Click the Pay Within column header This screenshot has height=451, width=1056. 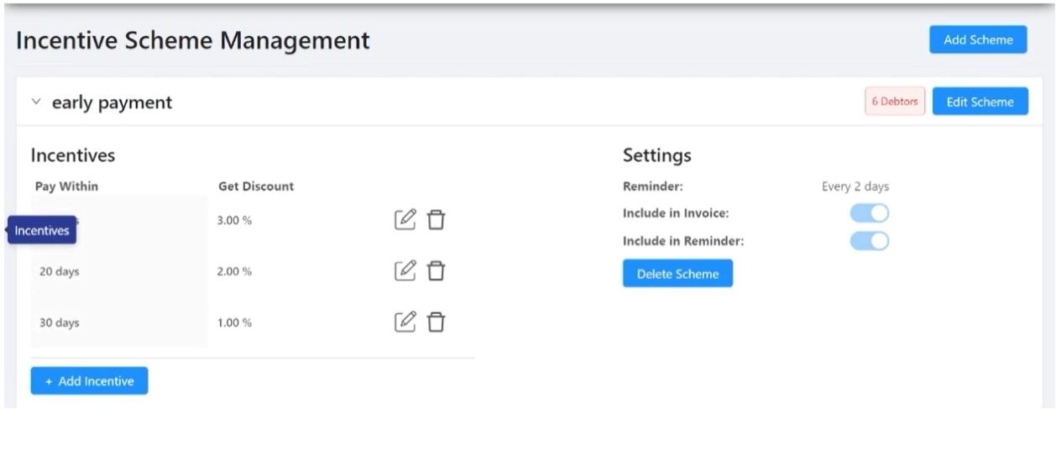click(67, 186)
